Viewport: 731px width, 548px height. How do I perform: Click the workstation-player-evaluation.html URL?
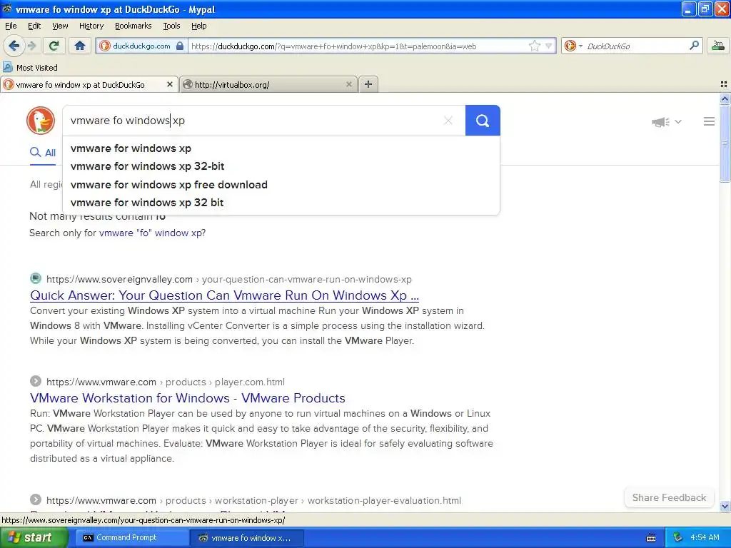coord(253,500)
